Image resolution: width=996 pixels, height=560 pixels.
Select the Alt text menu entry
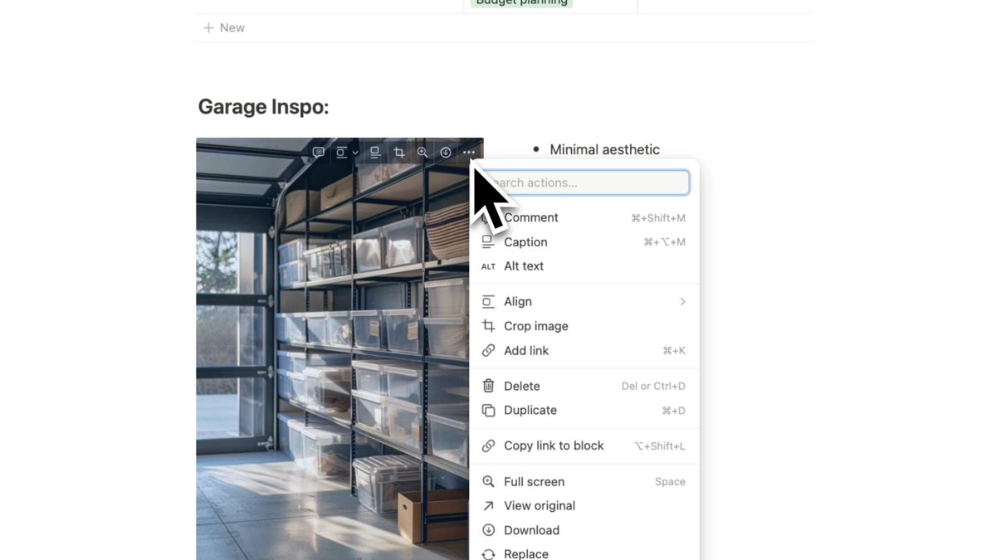584,266
